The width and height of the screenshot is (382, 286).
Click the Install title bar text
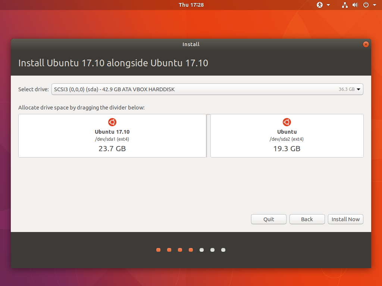pyautogui.click(x=191, y=44)
